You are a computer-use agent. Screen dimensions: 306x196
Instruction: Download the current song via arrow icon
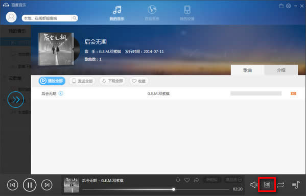pos(178,180)
